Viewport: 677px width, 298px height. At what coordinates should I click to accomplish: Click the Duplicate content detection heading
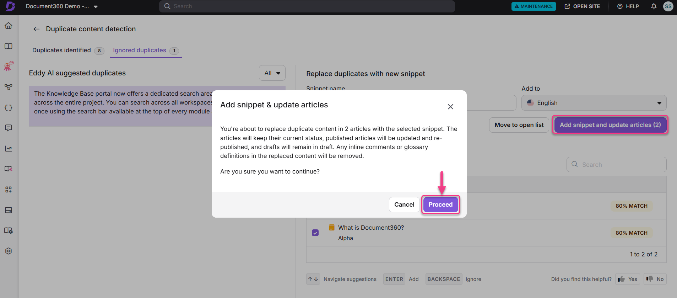(x=91, y=29)
